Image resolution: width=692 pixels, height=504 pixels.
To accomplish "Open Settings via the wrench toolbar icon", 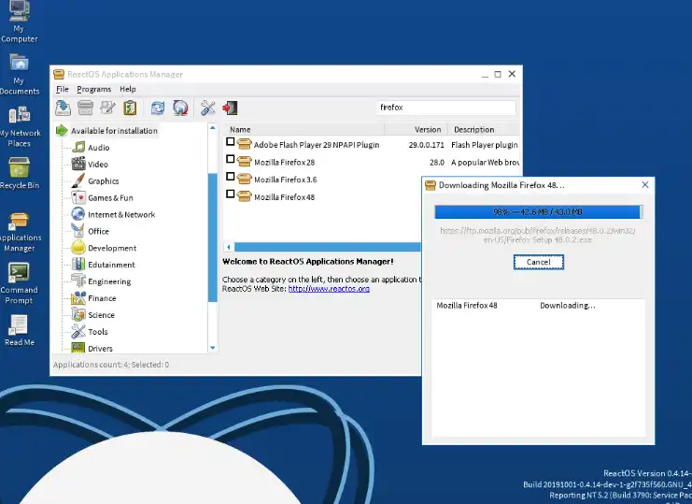I will click(208, 108).
